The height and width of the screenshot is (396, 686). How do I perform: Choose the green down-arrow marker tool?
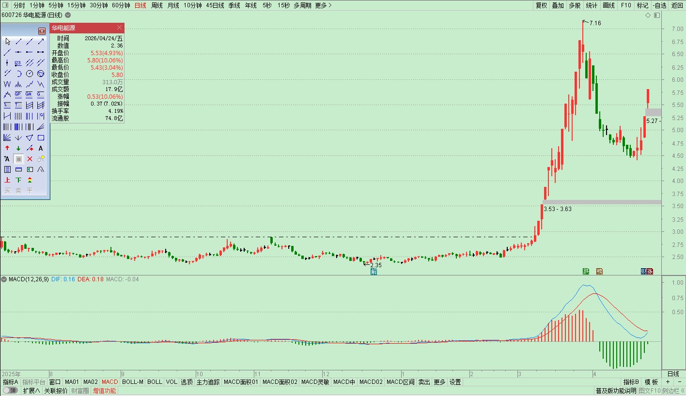tap(18, 148)
